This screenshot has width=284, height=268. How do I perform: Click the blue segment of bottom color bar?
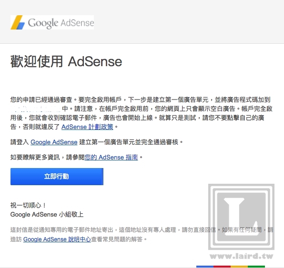click(205, 267)
